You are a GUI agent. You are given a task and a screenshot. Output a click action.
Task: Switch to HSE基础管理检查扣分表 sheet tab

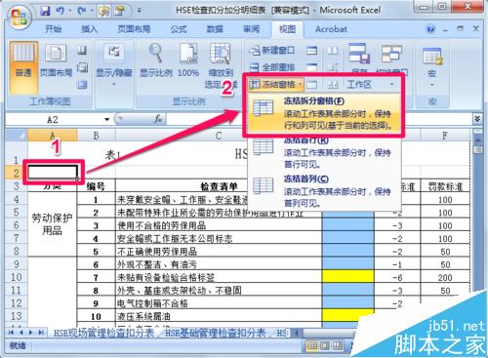[x=215, y=333]
